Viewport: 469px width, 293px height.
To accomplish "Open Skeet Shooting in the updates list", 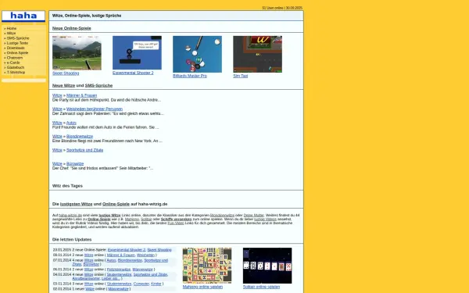I will pyautogui.click(x=159, y=250).
